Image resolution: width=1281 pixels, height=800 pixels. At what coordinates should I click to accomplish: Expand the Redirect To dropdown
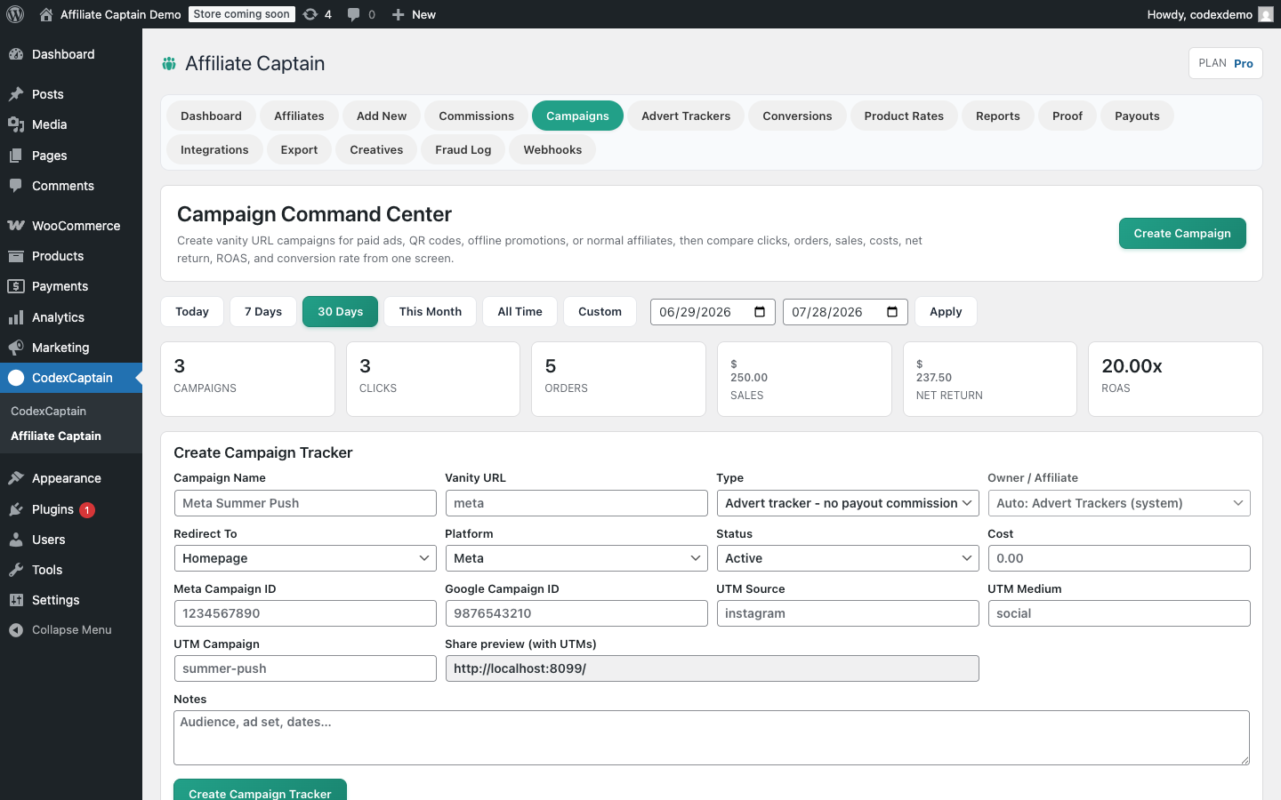coord(305,558)
